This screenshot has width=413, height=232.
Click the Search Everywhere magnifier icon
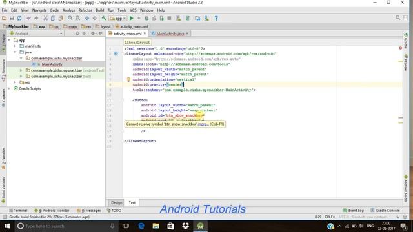coord(398,18)
